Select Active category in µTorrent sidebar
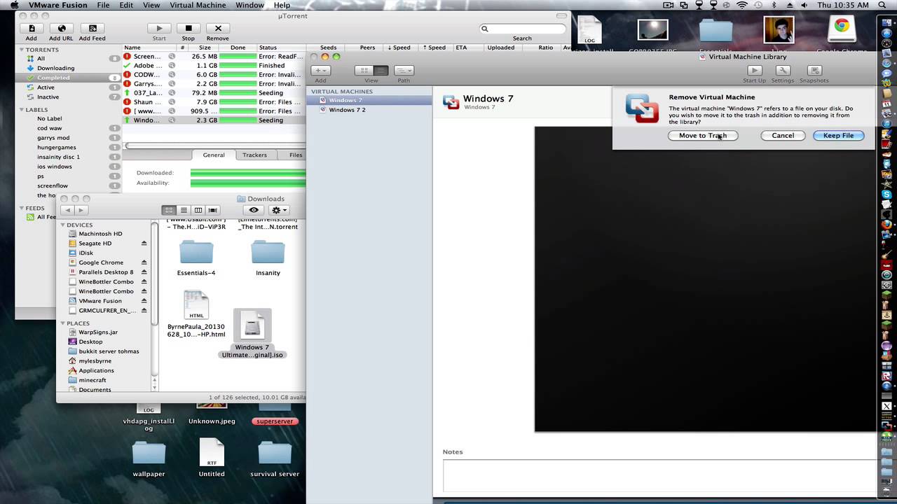 click(46, 87)
